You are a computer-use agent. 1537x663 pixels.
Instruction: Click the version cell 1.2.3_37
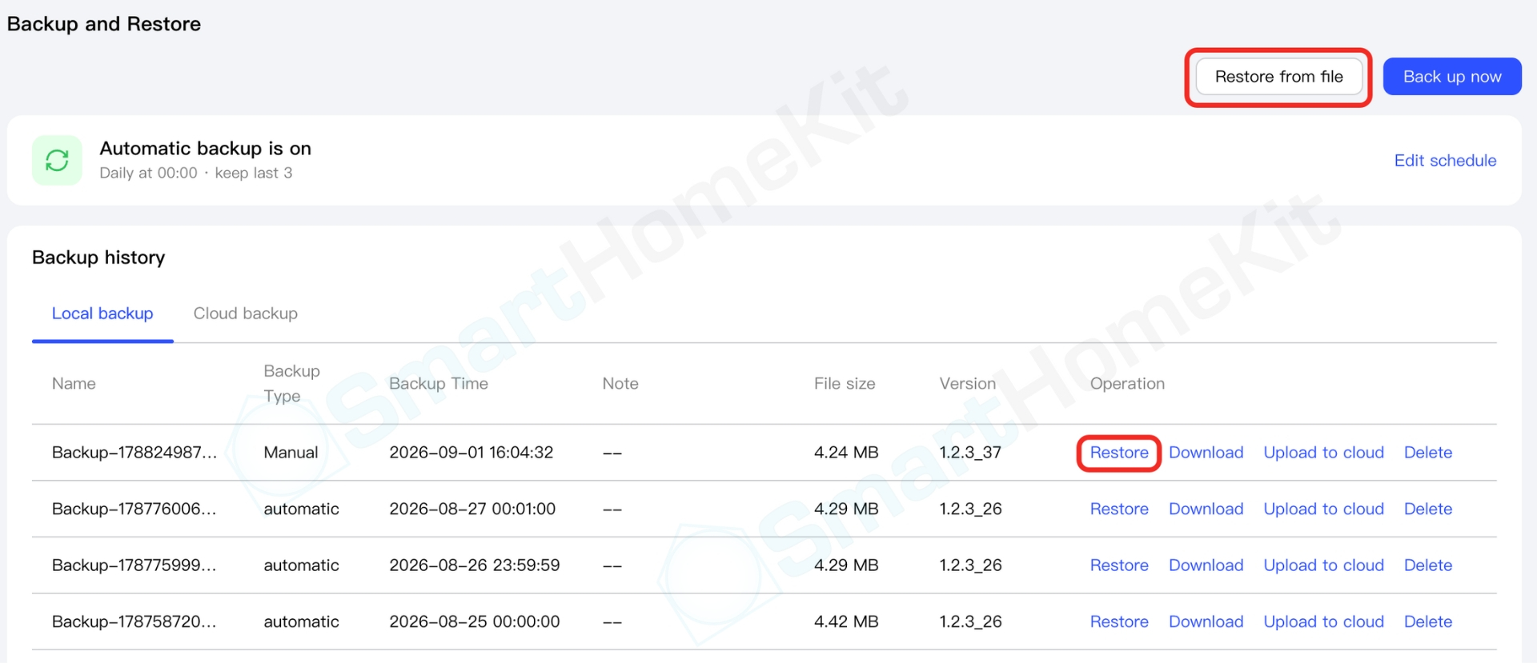pyautogui.click(x=970, y=453)
